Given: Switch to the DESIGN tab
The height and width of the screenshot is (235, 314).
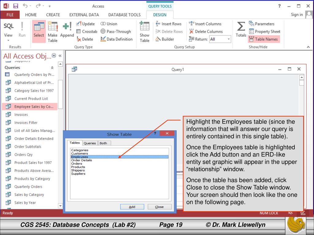Looking at the screenshot, I should click(160, 15).
